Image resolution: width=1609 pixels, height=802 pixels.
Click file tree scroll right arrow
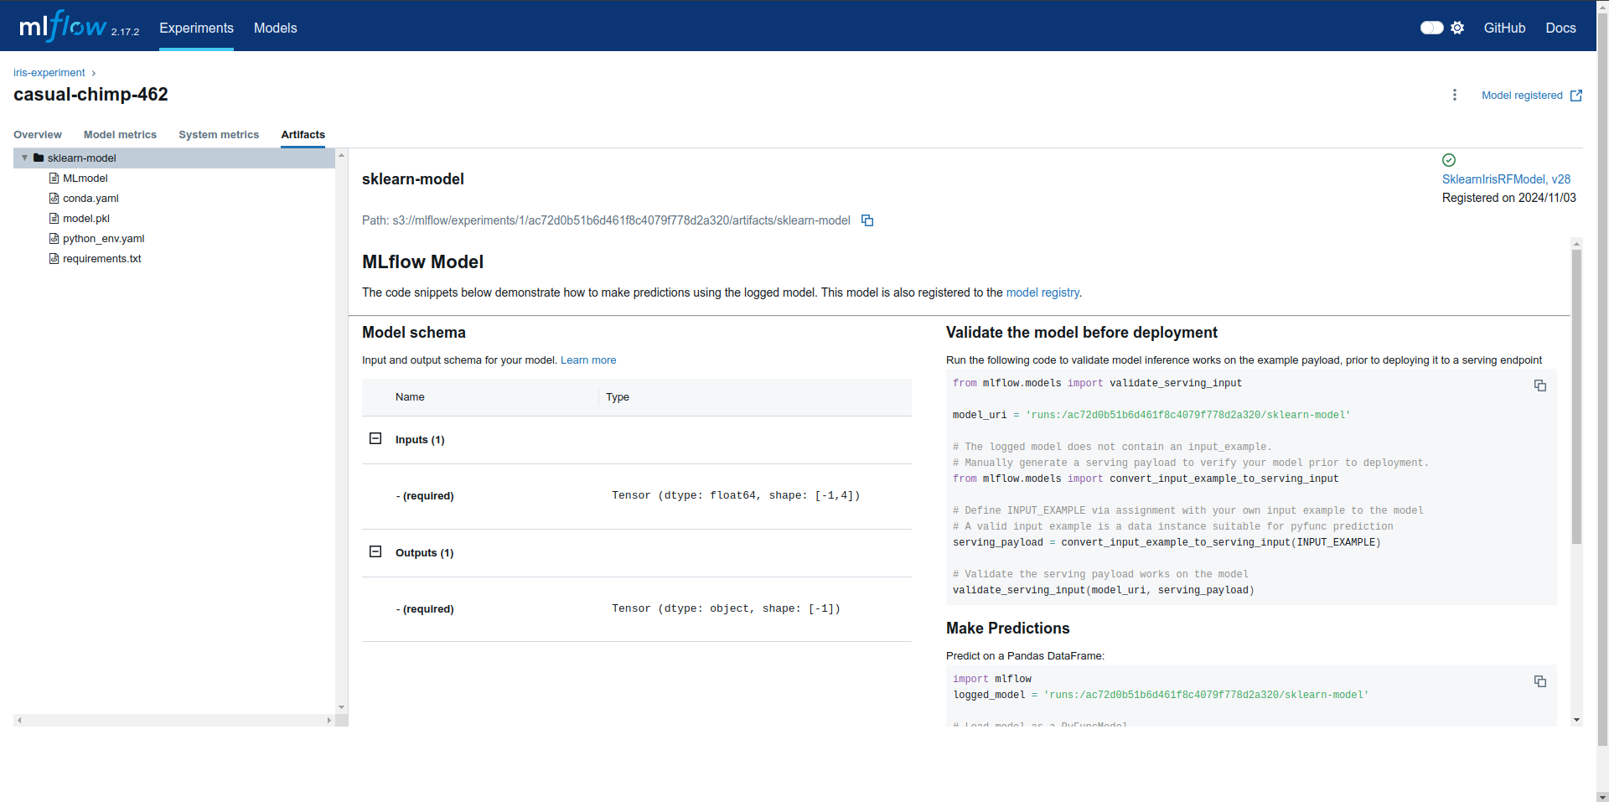pyautogui.click(x=329, y=720)
